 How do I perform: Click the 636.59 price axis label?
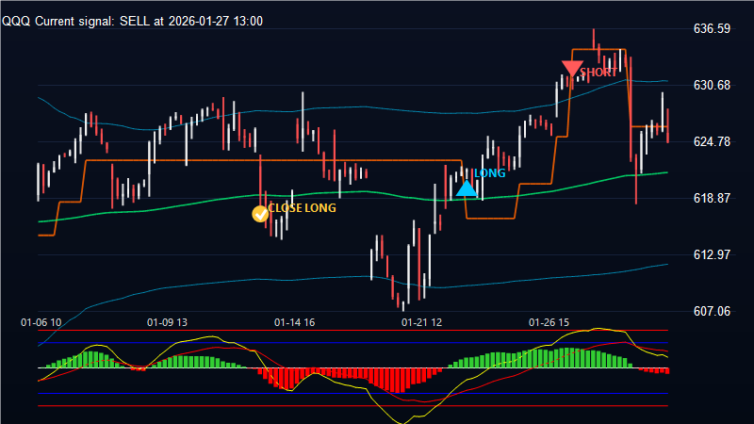click(x=712, y=29)
